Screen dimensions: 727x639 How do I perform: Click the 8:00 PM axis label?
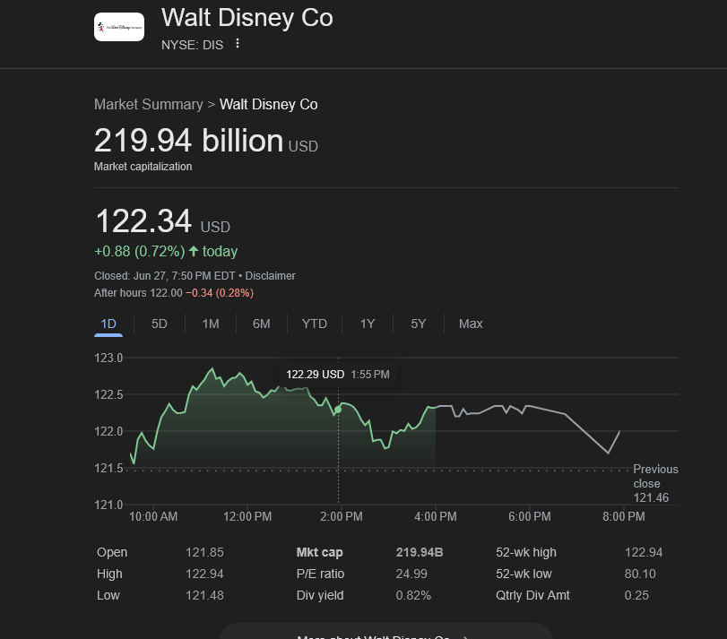point(624,516)
